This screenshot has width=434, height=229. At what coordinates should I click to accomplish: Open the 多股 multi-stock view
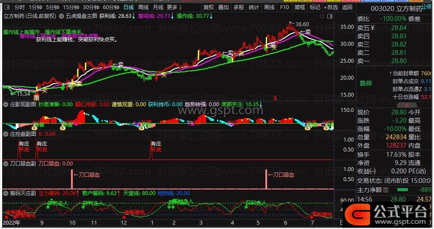[239, 7]
